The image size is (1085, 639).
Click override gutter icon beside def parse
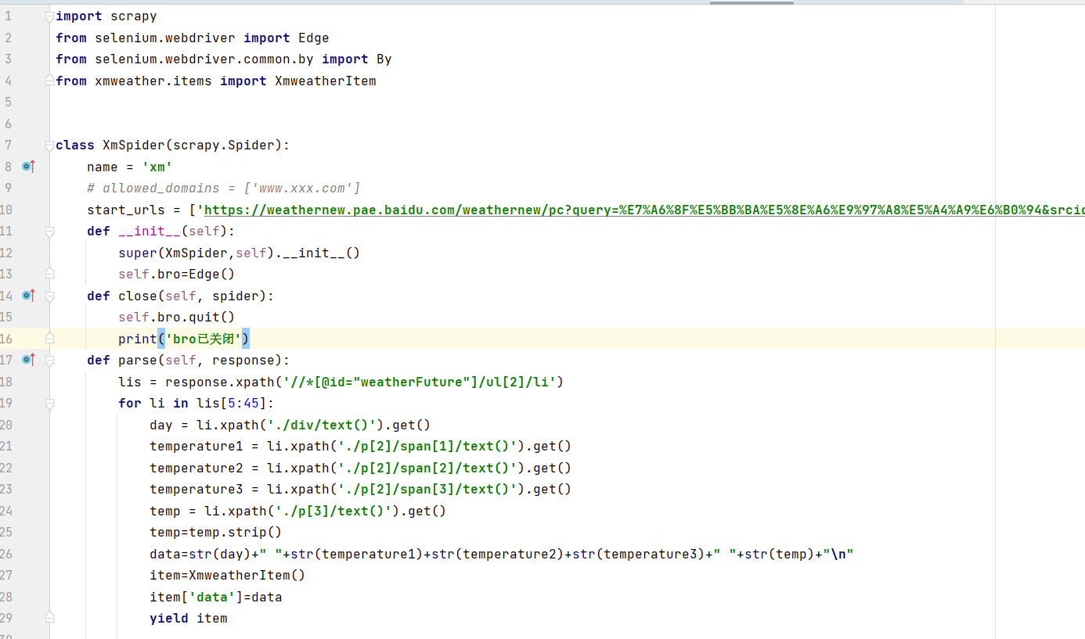coord(28,360)
